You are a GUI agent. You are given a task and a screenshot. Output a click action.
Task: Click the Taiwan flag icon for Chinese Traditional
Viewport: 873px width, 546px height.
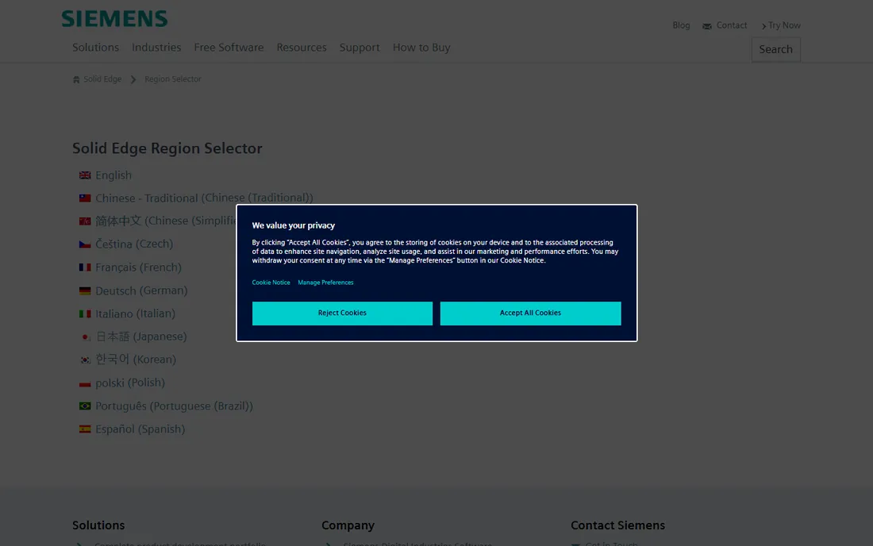tap(85, 198)
